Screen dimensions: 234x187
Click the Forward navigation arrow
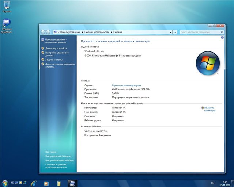[x=48, y=32]
